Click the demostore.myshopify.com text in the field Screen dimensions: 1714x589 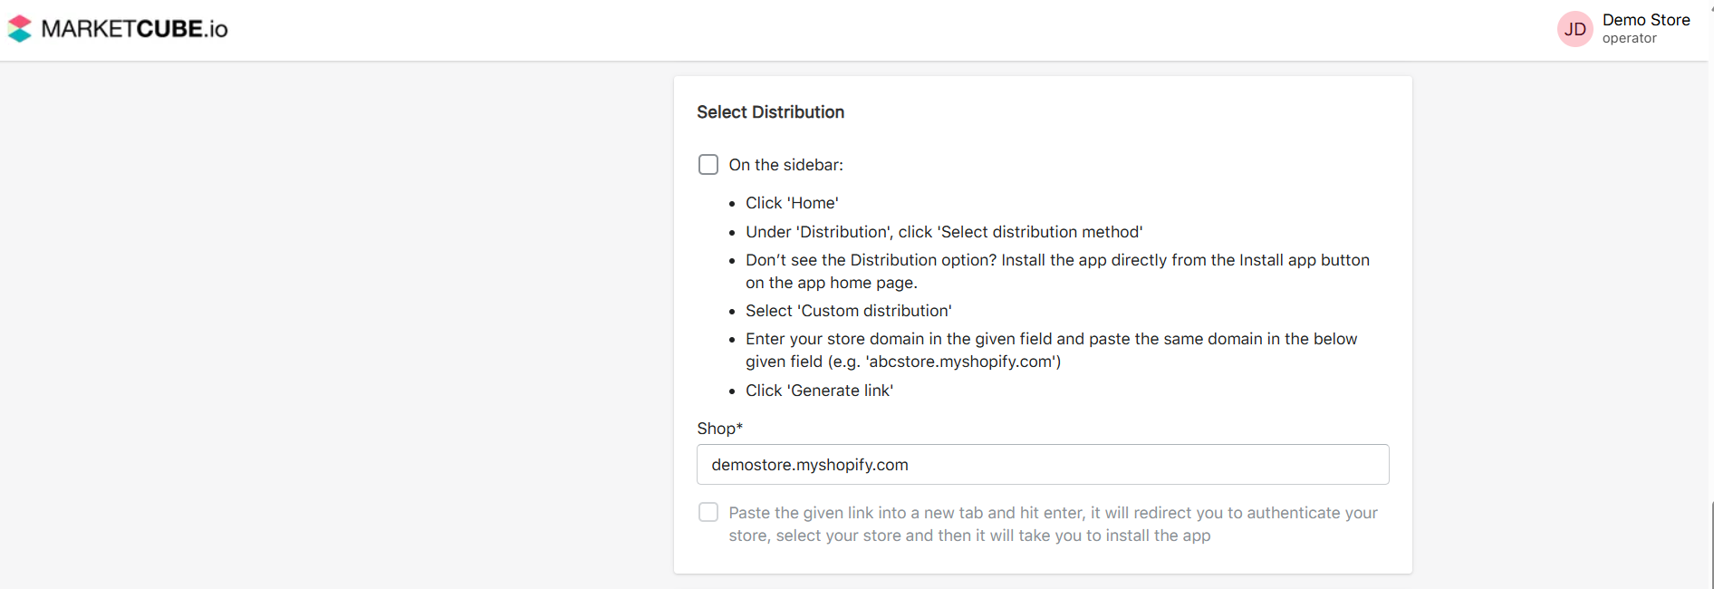tap(809, 465)
